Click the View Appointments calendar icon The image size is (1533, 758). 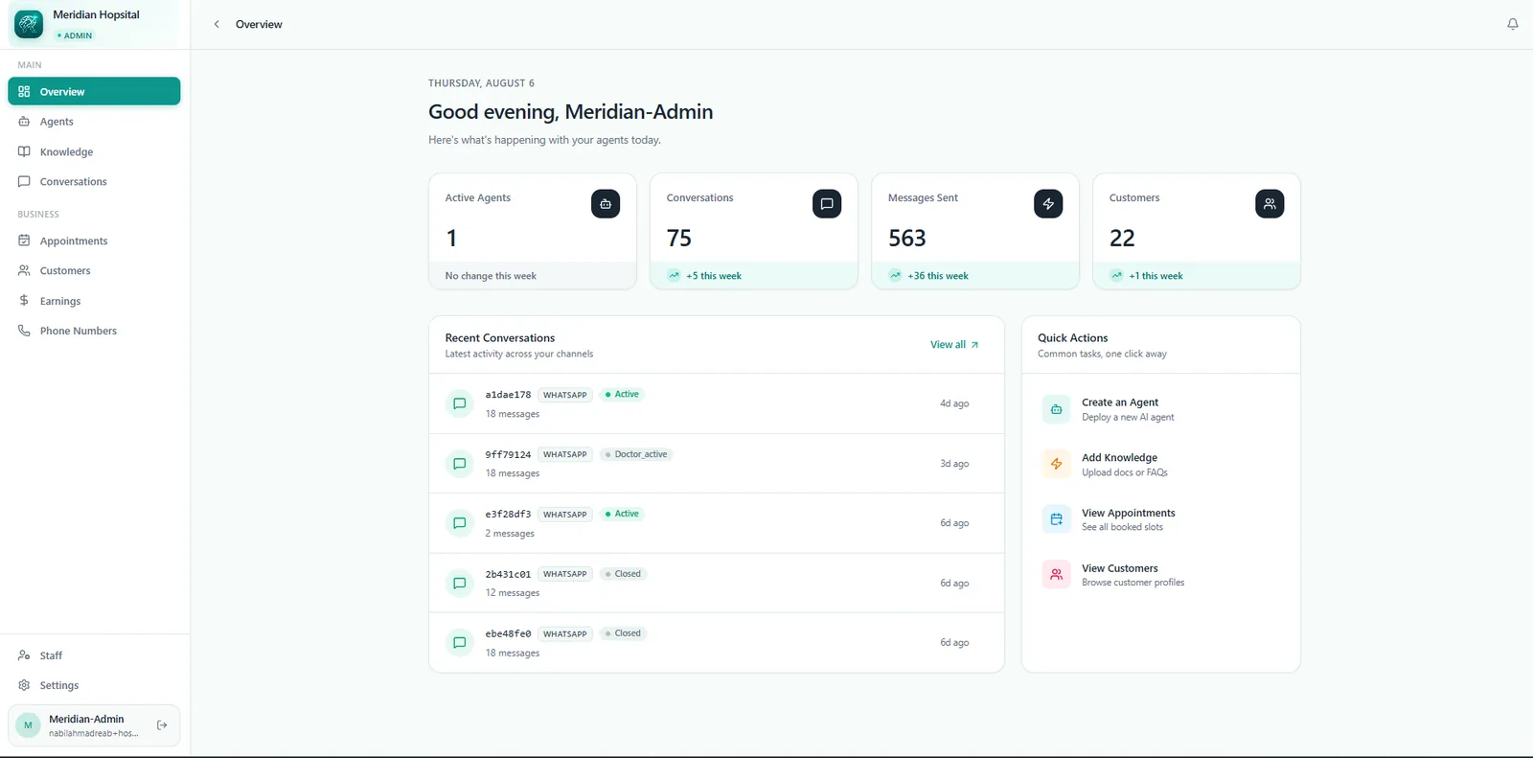coord(1056,519)
